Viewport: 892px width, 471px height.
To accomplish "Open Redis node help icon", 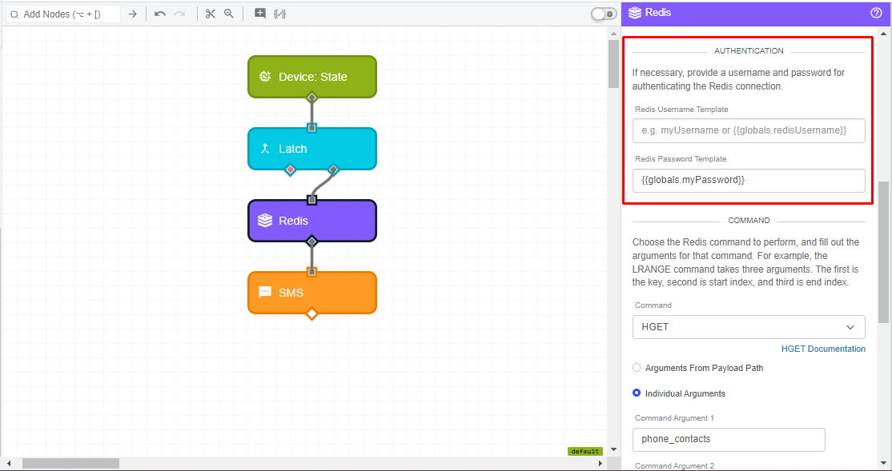I will coord(876,13).
